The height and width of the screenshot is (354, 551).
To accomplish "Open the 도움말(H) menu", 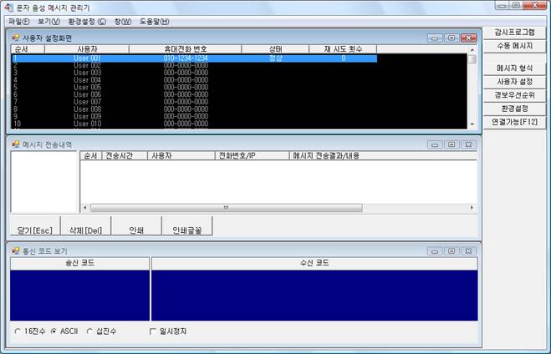I will pos(153,21).
